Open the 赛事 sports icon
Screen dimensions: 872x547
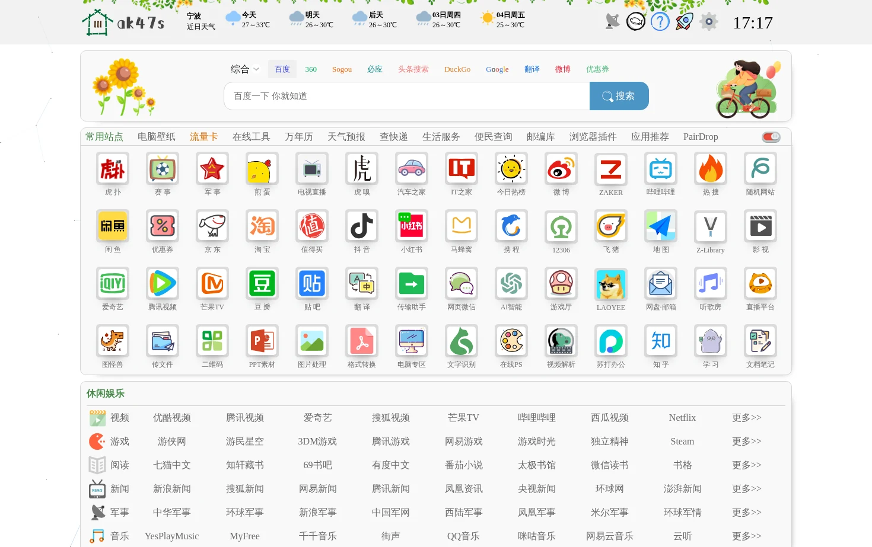coord(163,169)
